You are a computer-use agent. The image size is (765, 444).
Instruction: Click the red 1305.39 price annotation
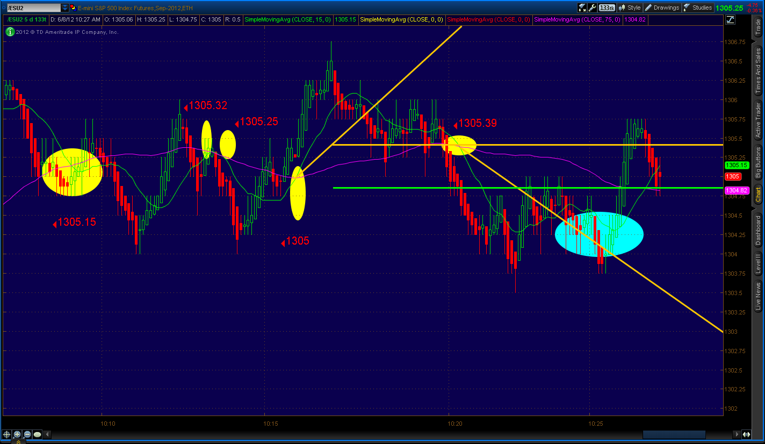(477, 123)
